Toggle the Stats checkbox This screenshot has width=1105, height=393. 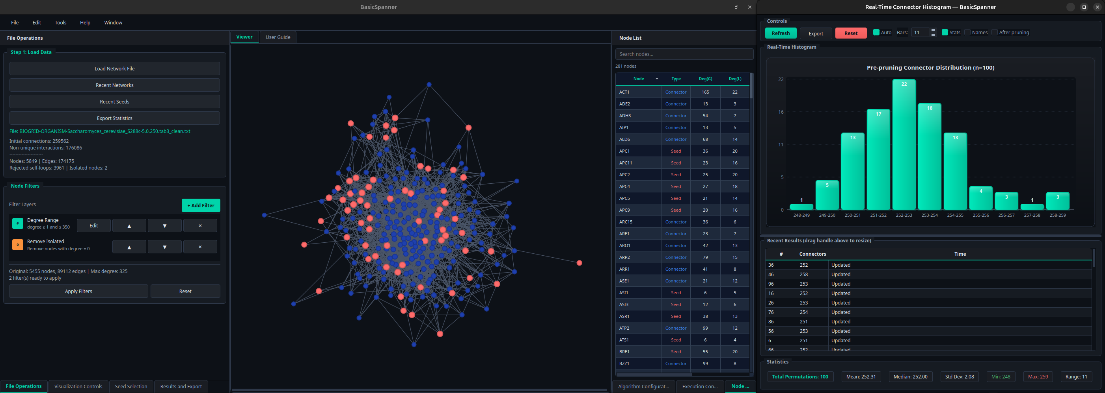point(945,33)
